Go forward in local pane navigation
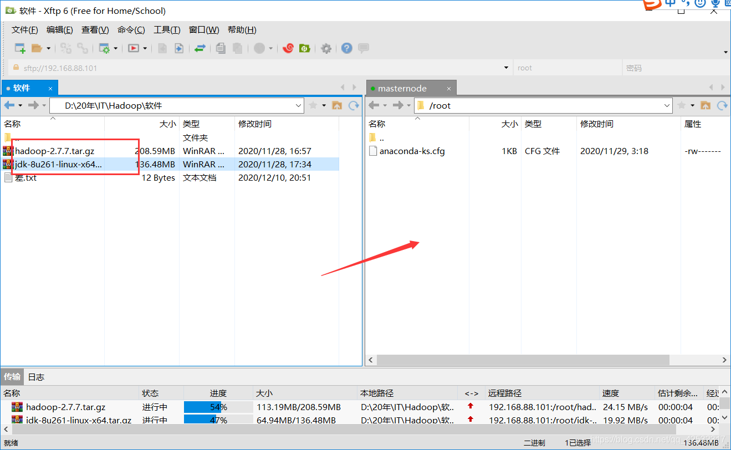Image resolution: width=731 pixels, height=450 pixels. point(34,105)
